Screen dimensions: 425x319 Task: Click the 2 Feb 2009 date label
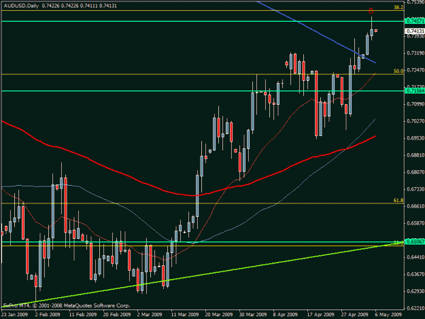point(48,315)
